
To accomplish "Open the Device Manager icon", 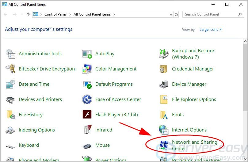I will pyautogui.click(x=164, y=84).
